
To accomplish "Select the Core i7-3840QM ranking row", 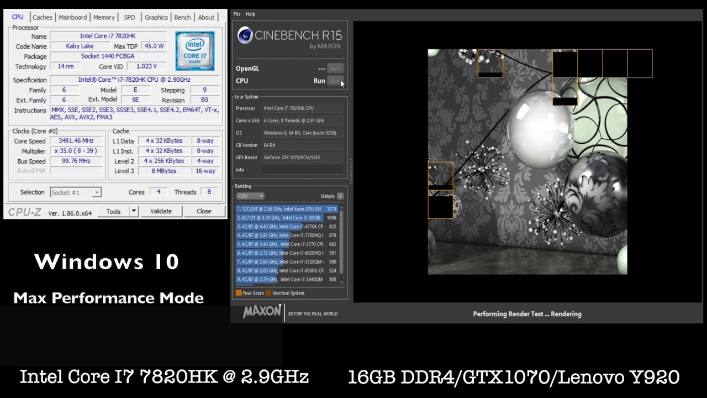I will point(287,280).
